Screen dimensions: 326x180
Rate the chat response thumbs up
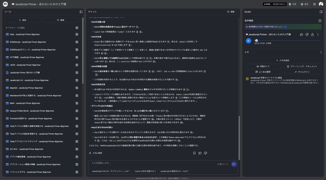point(200,153)
